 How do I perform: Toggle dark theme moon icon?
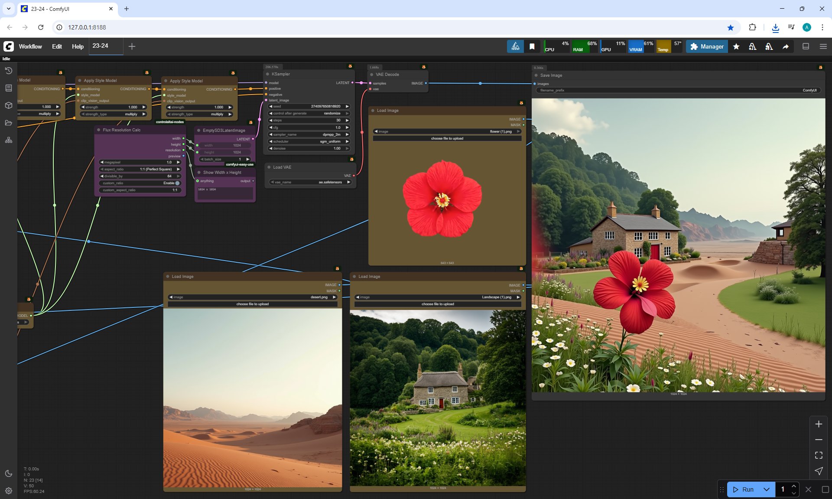tap(9, 473)
